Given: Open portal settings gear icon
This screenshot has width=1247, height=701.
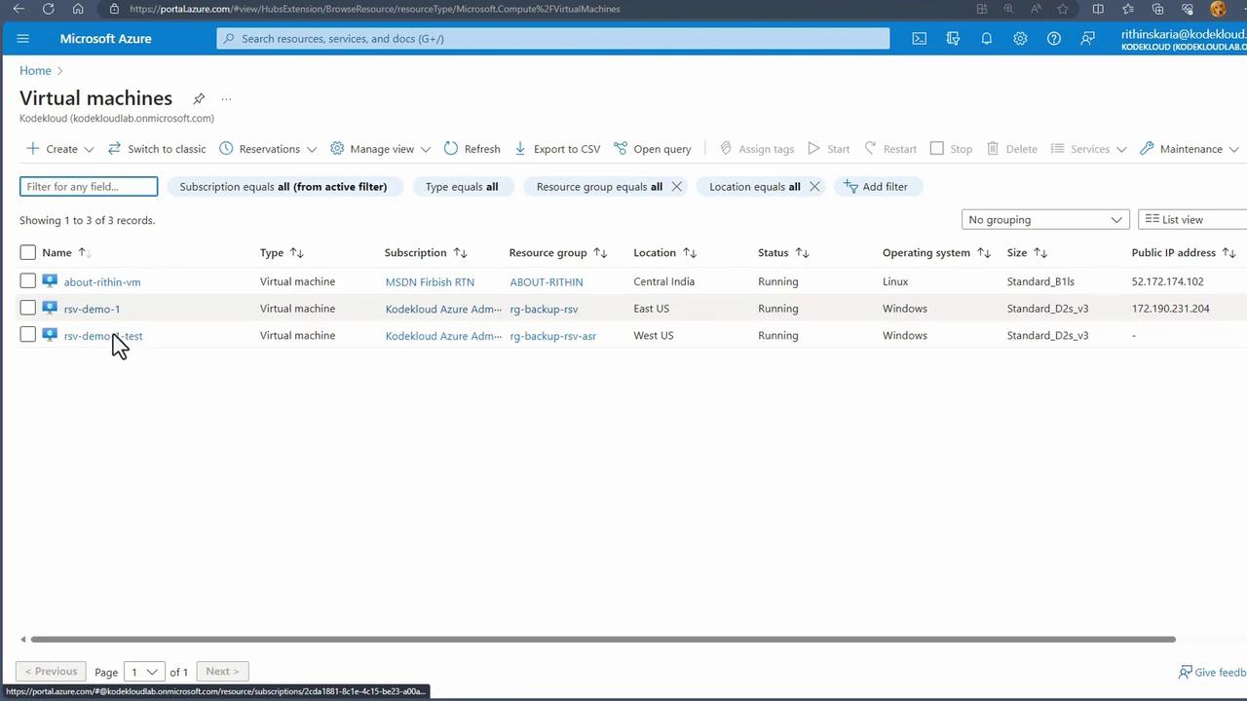Looking at the screenshot, I should coord(1020,39).
